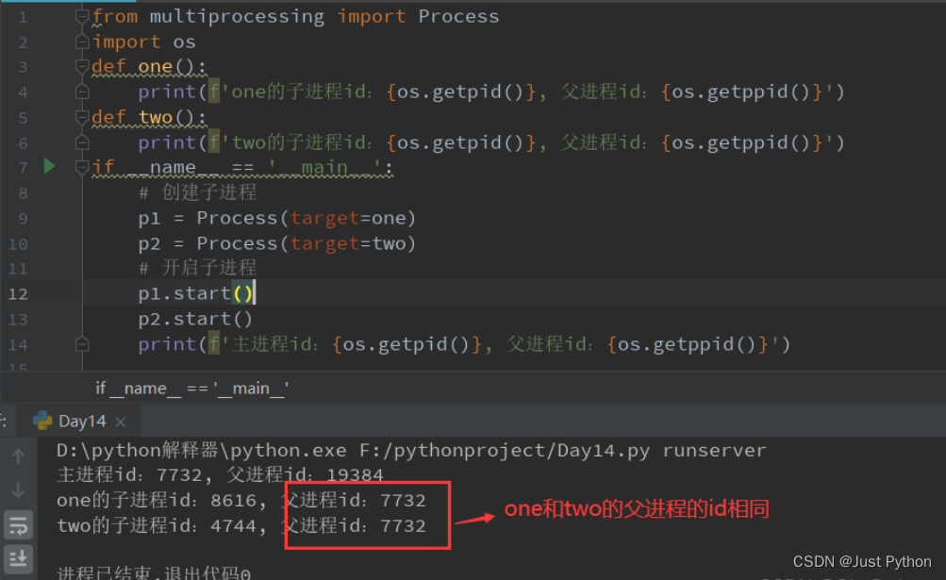Collapse the if __name__ block fold marker
Screen dimensions: 946x580
pos(82,167)
